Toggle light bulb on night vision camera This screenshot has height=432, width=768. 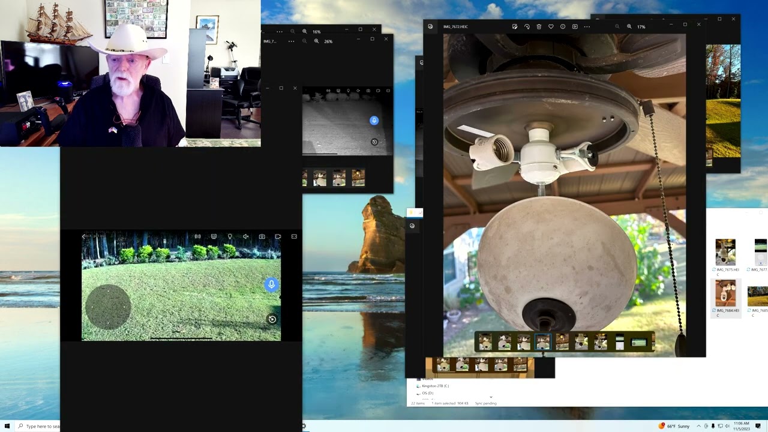(x=348, y=91)
